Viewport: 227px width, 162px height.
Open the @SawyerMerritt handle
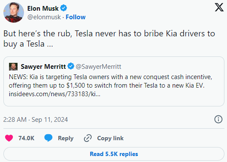tap(99, 67)
